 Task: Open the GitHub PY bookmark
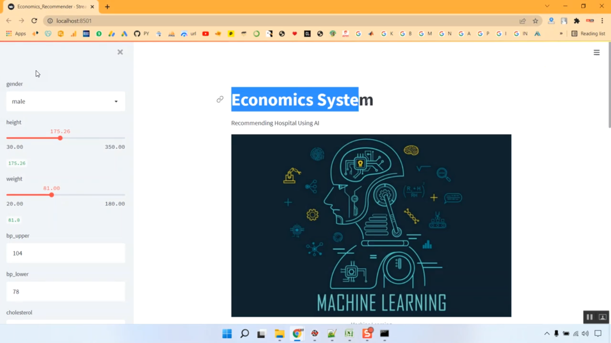click(x=141, y=34)
